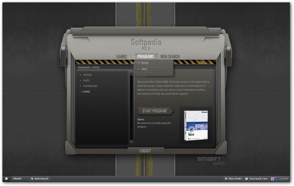Click the START PROGRAM button

[155, 111]
